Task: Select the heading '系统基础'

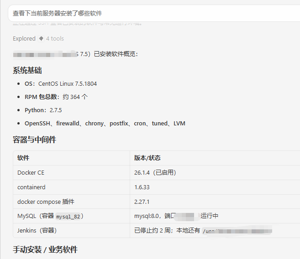Action: click(27, 70)
